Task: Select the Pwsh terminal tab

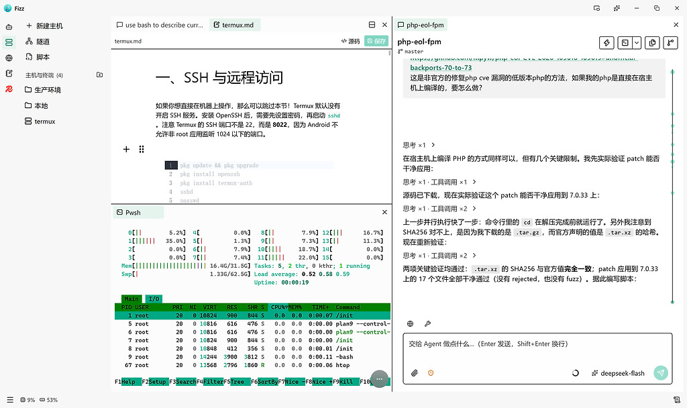Action: (x=138, y=213)
